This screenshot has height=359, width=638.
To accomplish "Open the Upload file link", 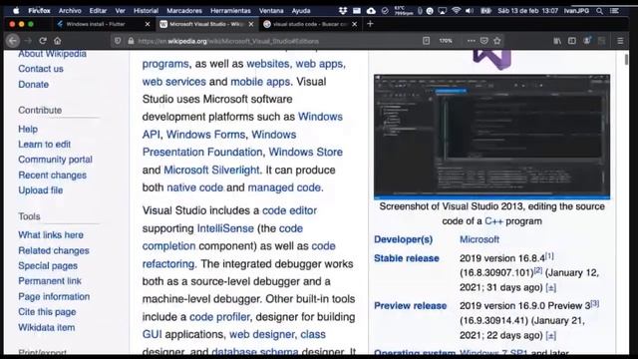I will pos(40,190).
